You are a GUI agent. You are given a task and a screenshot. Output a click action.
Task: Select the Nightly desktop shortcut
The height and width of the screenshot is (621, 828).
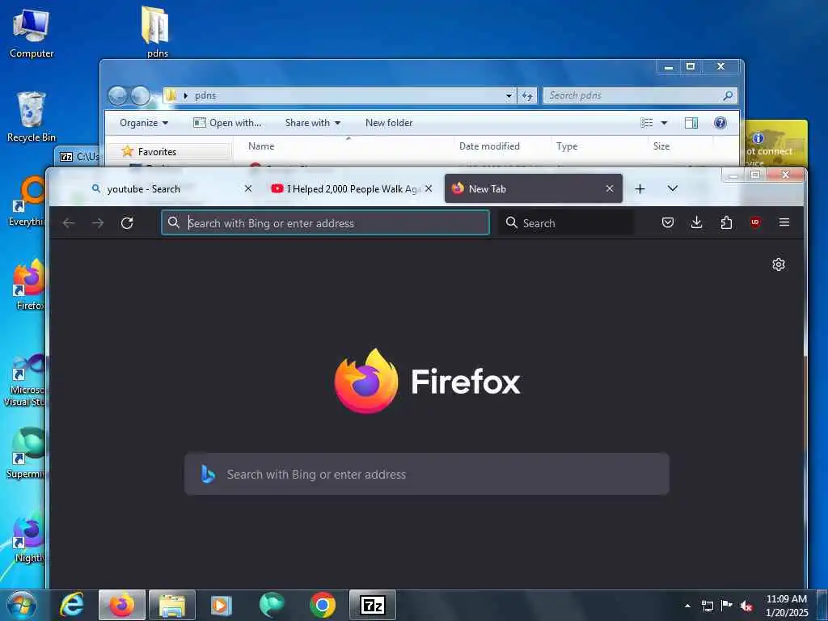click(30, 538)
